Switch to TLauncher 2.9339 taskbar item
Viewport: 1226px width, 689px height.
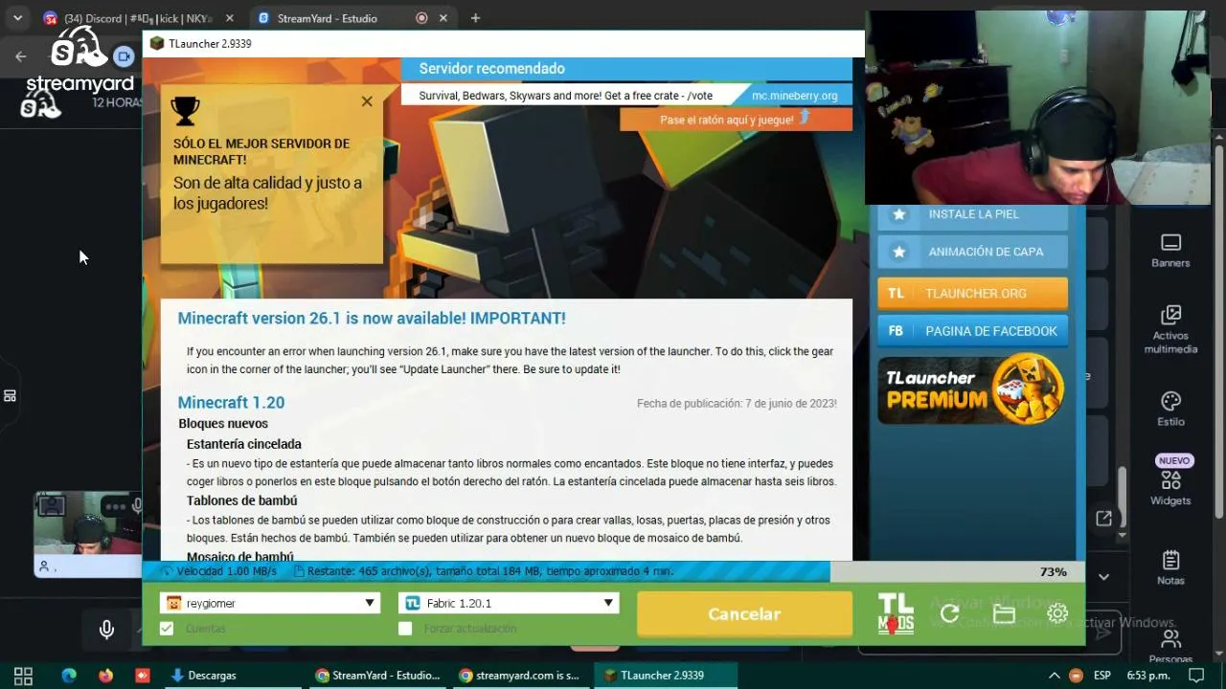tap(666, 676)
